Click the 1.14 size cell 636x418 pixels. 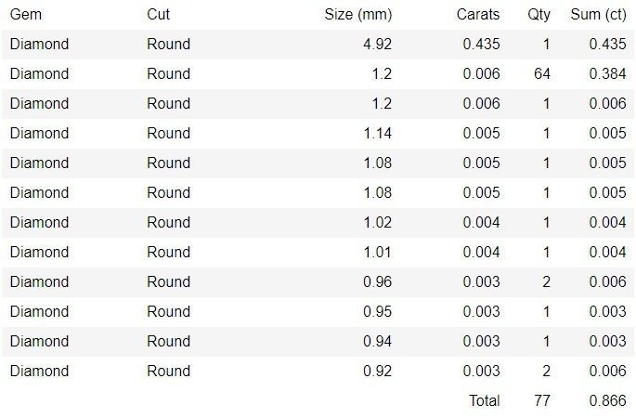tap(376, 134)
